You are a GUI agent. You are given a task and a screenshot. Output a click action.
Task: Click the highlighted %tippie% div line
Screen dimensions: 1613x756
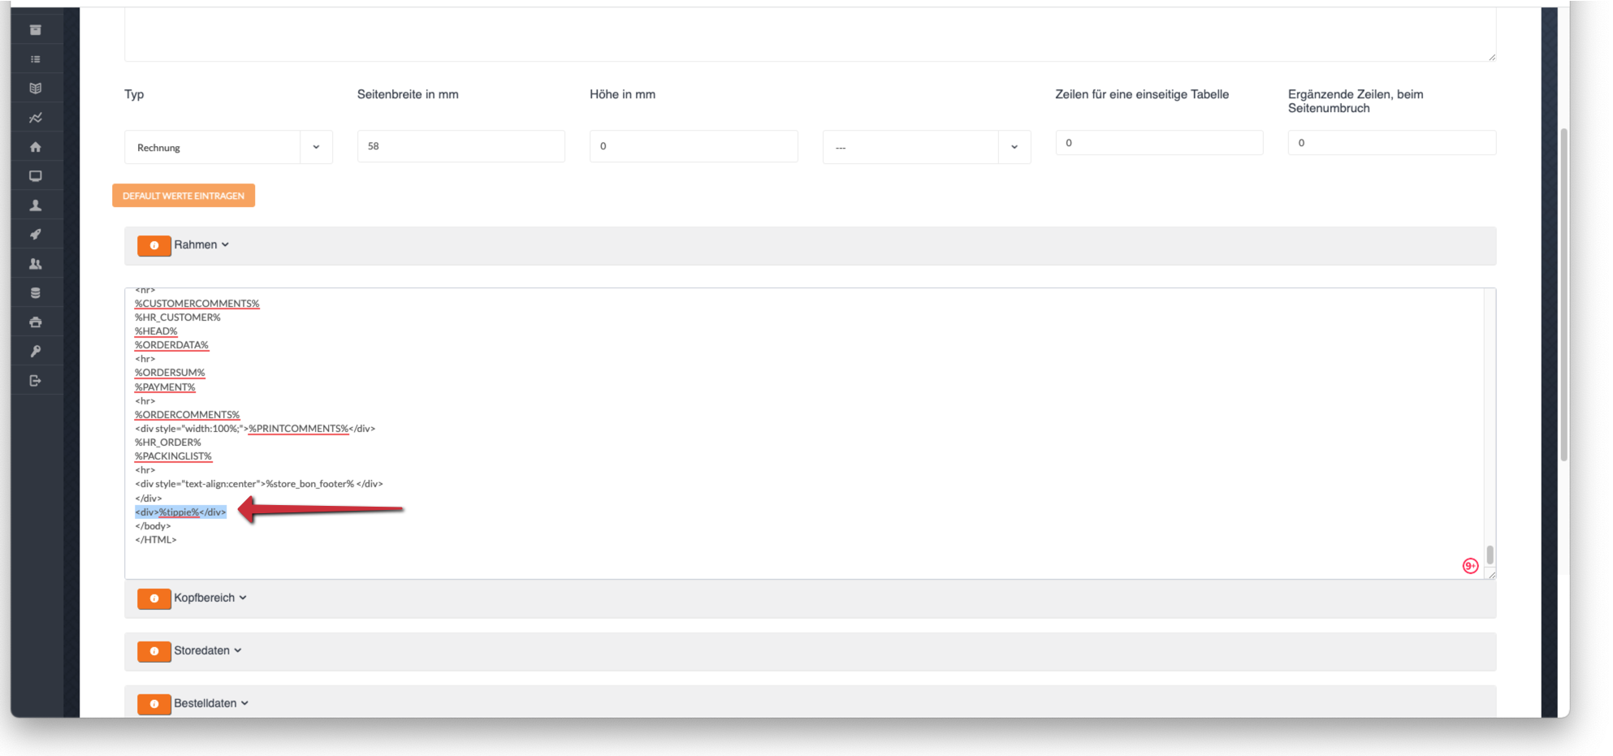[x=180, y=512]
